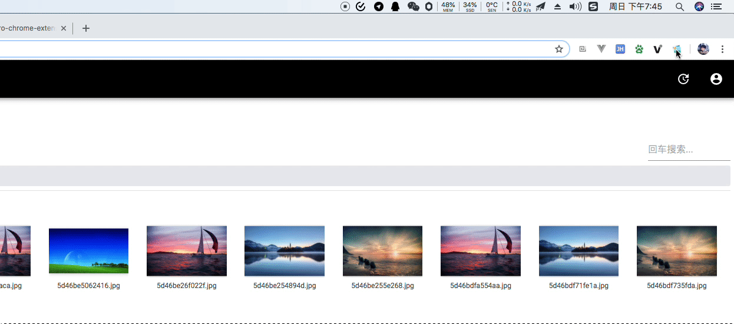Click the WeChat icon in menu bar

tap(414, 6)
